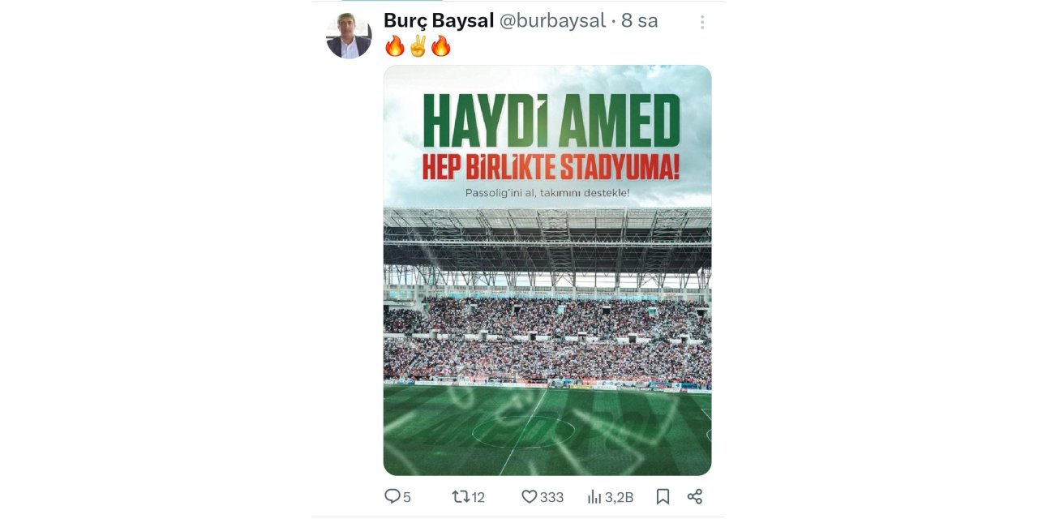Image resolution: width=1038 pixels, height=519 pixels.
Task: Open the three-dot more options menu
Action: tap(702, 22)
